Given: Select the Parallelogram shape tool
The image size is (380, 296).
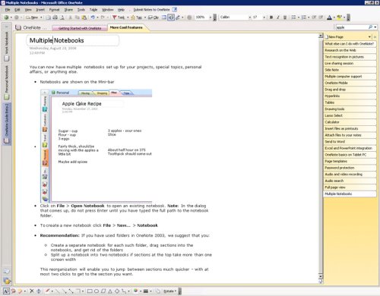Looking at the screenshot, I should pos(103,291).
